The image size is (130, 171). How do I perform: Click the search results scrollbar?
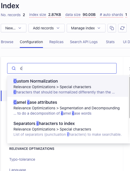129,97
